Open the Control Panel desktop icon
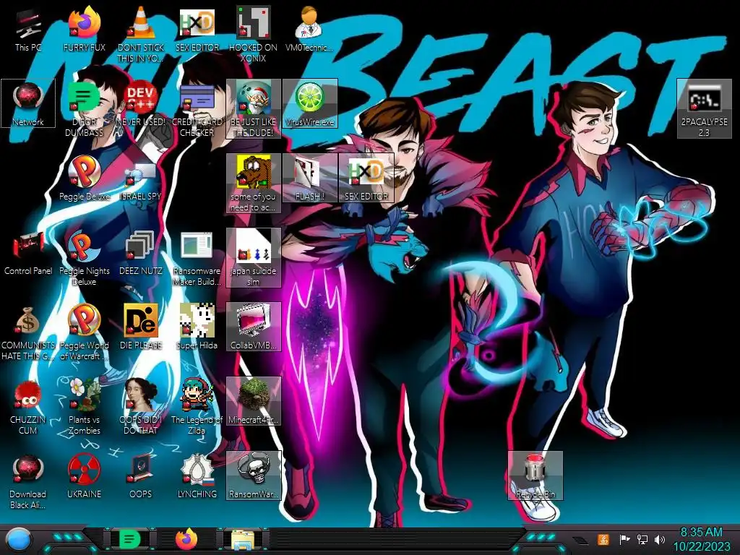 (x=28, y=253)
